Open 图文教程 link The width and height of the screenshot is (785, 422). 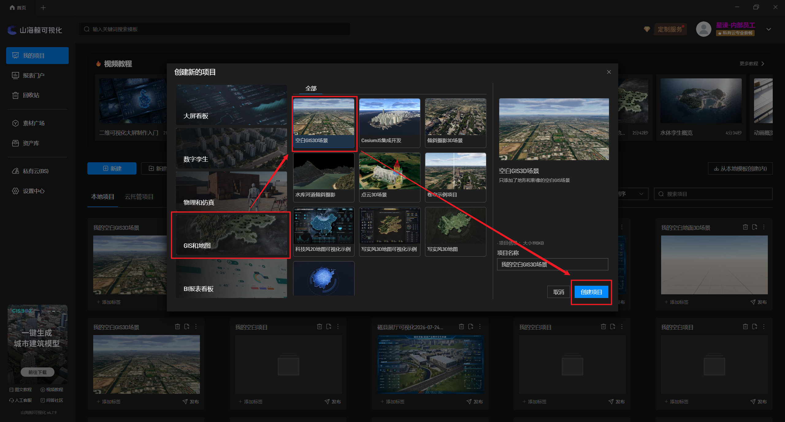21,390
